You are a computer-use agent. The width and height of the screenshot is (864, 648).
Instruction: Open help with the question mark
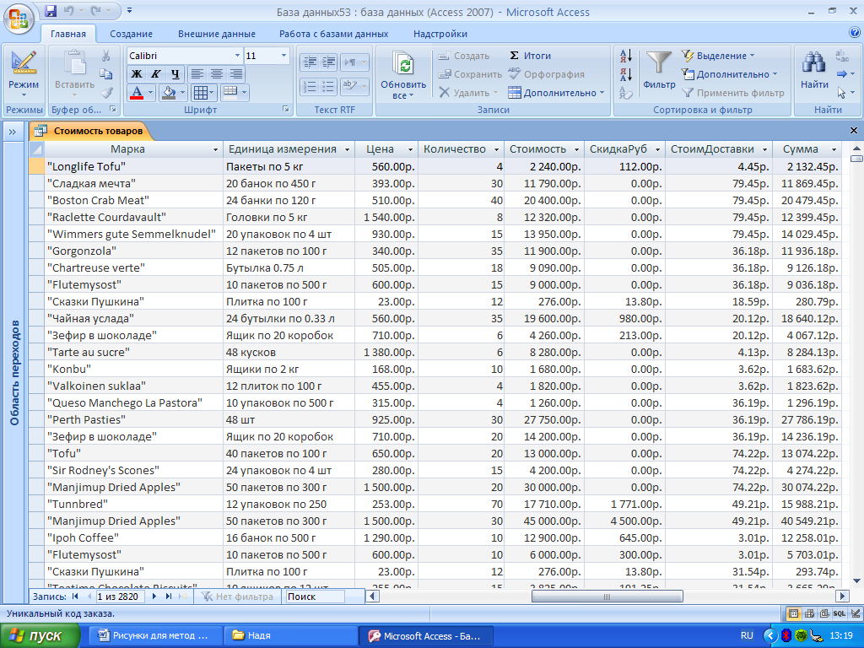pos(856,33)
